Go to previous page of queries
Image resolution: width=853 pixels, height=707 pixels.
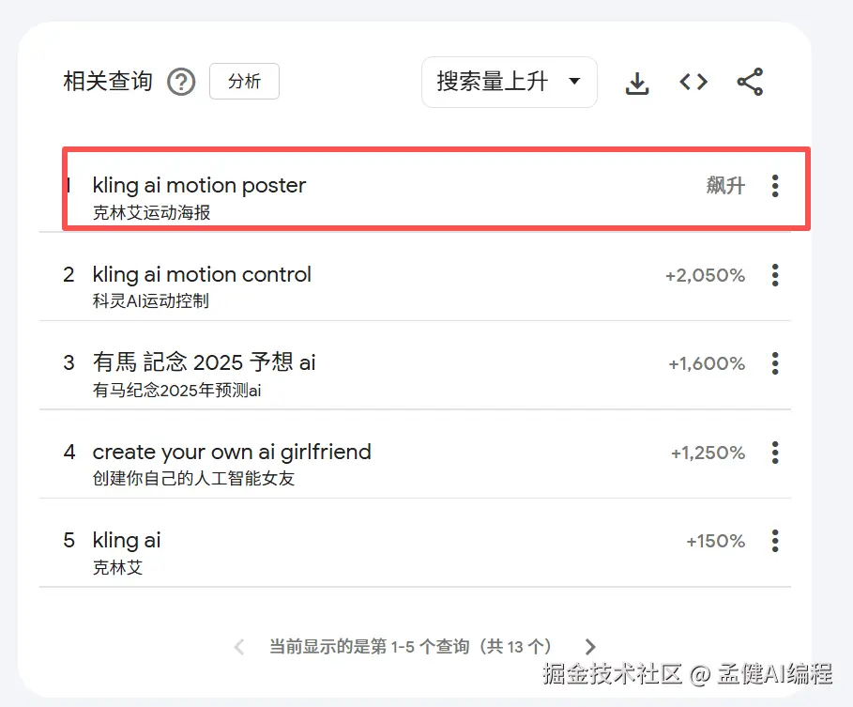click(239, 646)
